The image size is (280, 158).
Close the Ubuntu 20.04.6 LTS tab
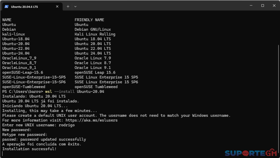(x=57, y=6)
